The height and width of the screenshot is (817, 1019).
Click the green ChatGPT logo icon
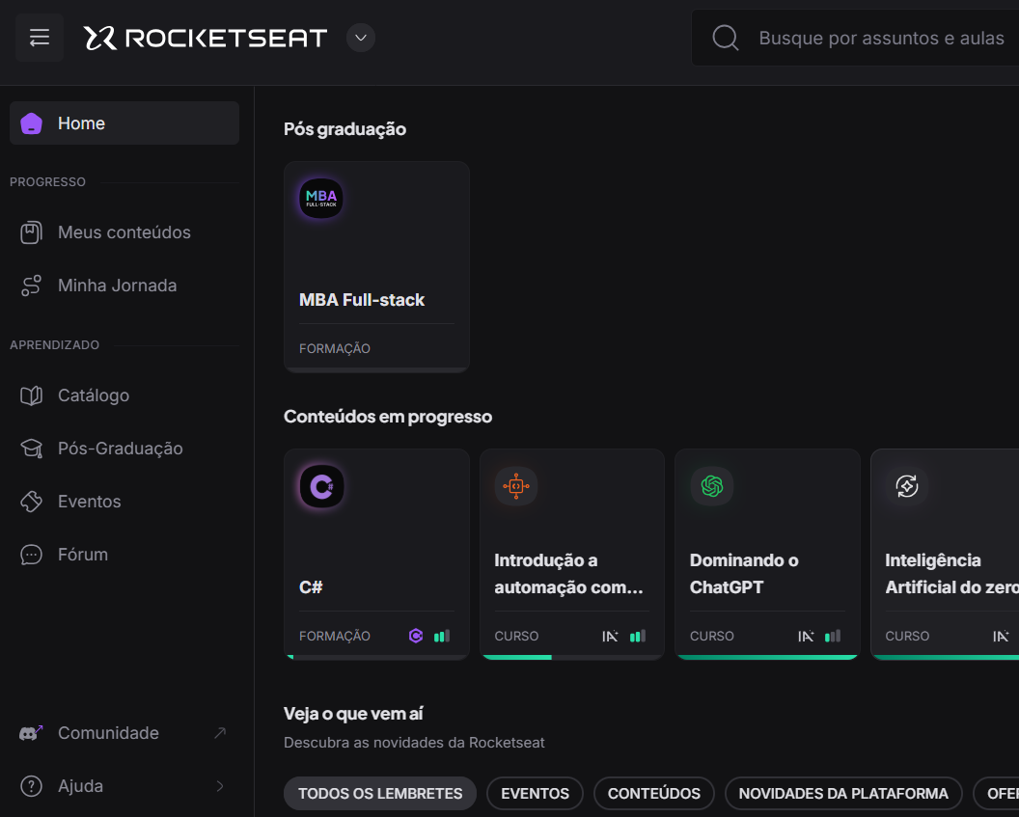pyautogui.click(x=711, y=486)
